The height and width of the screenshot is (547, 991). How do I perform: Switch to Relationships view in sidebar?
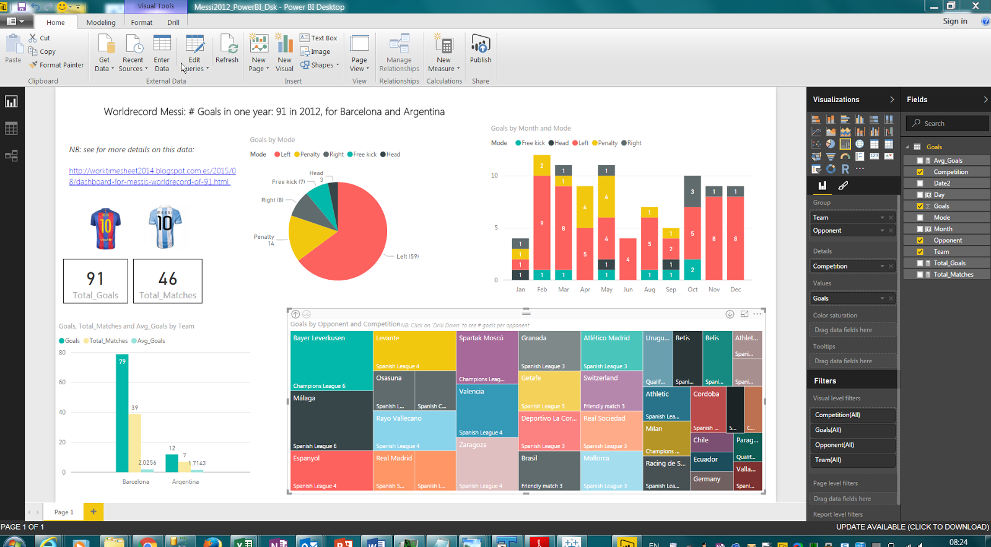[11, 156]
